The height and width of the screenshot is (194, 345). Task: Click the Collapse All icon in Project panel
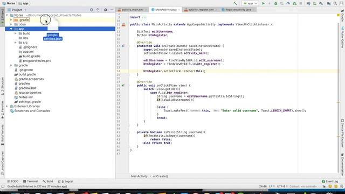(x=98, y=10)
